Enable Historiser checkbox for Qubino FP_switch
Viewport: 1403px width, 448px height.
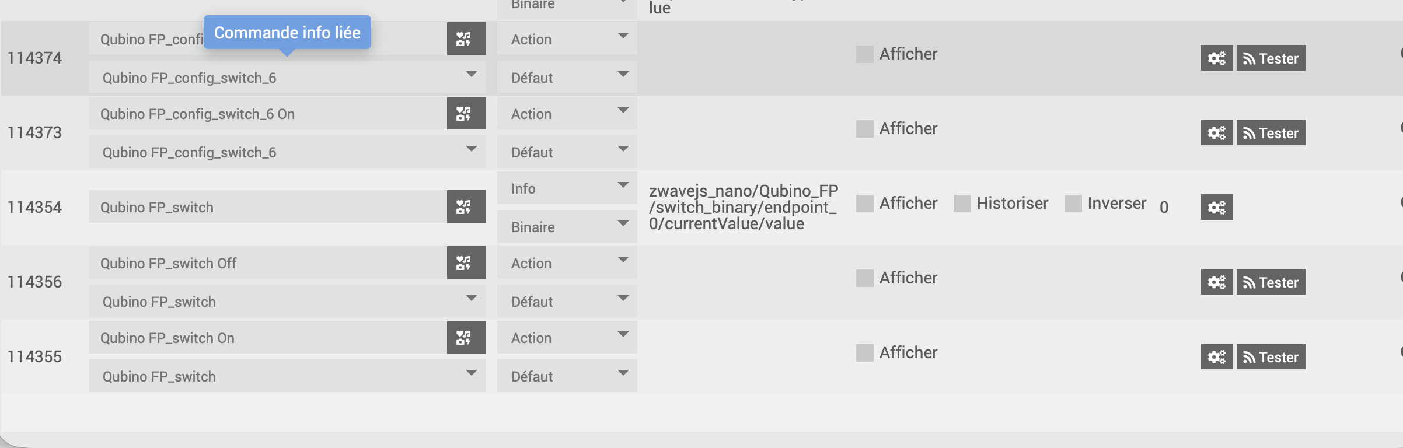pos(962,204)
